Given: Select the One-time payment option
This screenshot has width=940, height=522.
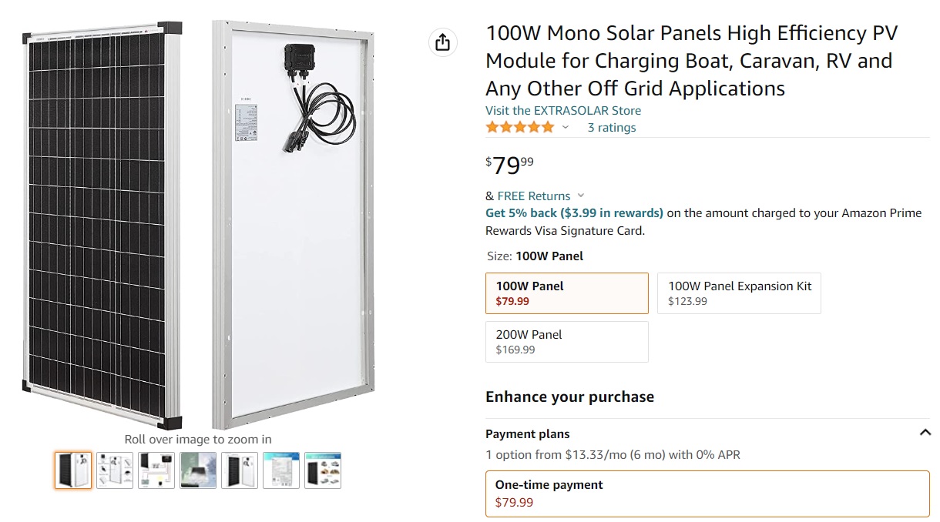Looking at the screenshot, I should click(707, 494).
